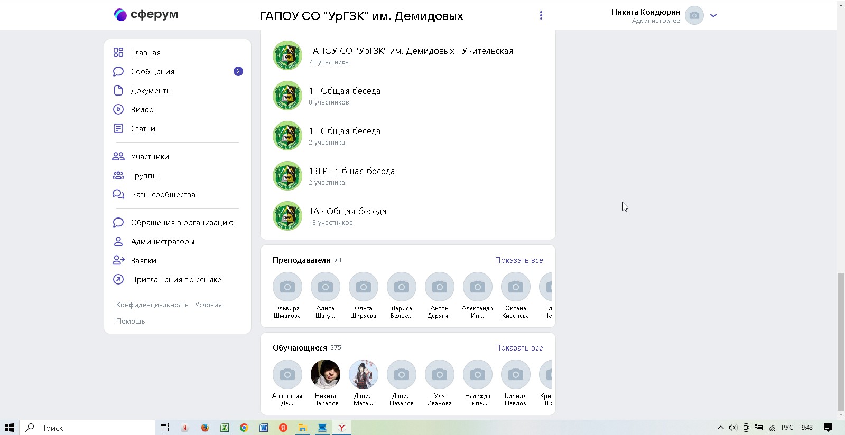Image resolution: width=845 pixels, height=435 pixels.
Task: Open student Надежда Кипе... profile
Action: pyautogui.click(x=478, y=383)
